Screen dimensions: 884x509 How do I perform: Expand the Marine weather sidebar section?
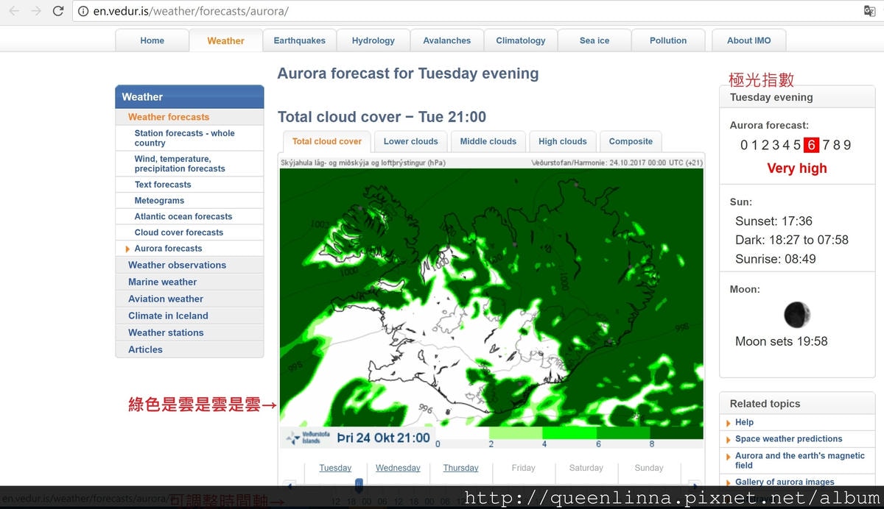(x=162, y=282)
